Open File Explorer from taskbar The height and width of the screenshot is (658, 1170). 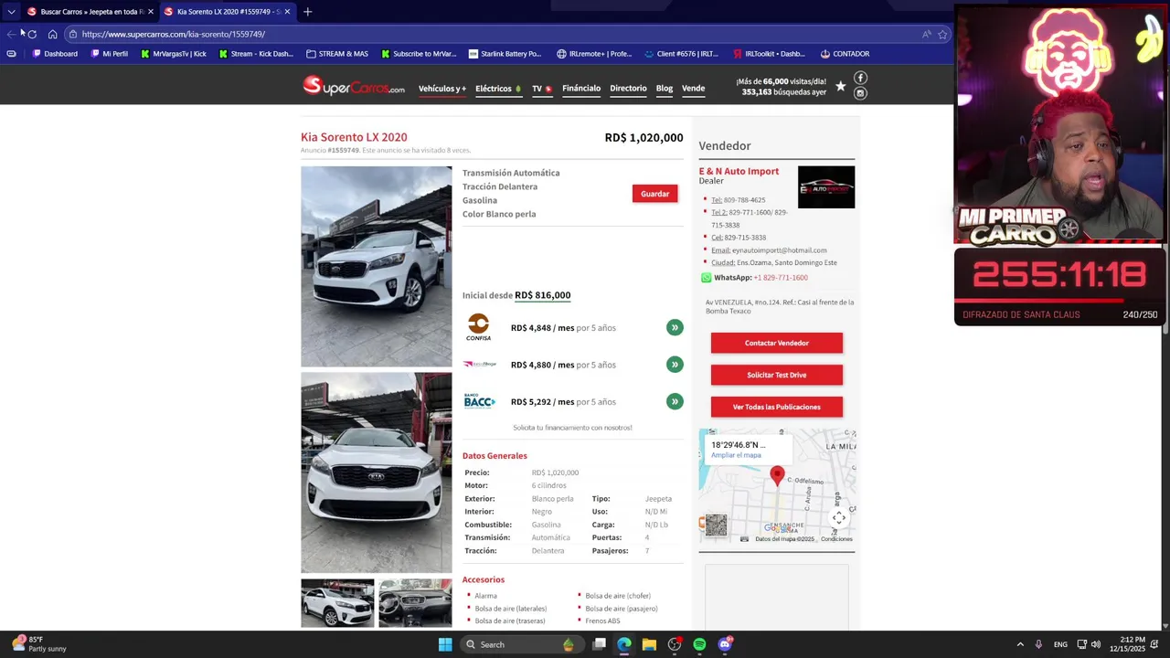(x=649, y=644)
